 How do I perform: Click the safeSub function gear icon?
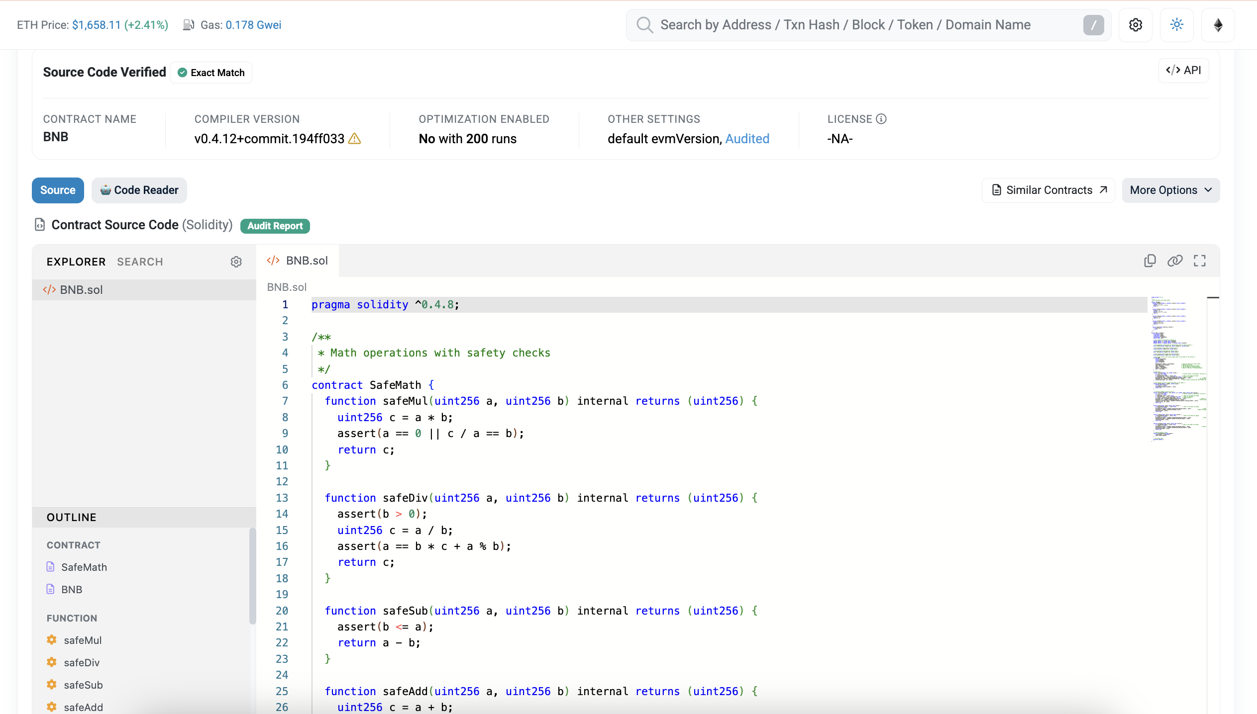click(x=52, y=685)
